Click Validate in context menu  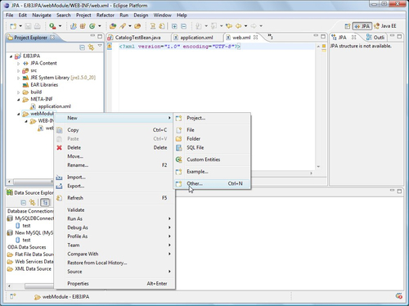pyautogui.click(x=115, y=210)
